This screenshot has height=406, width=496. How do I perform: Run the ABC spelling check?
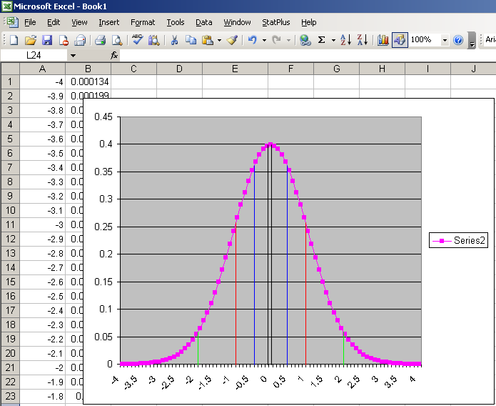point(137,40)
